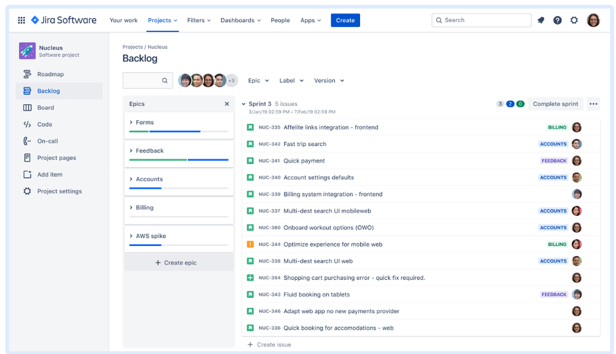
Task: Open the notifications icon
Action: [x=541, y=20]
